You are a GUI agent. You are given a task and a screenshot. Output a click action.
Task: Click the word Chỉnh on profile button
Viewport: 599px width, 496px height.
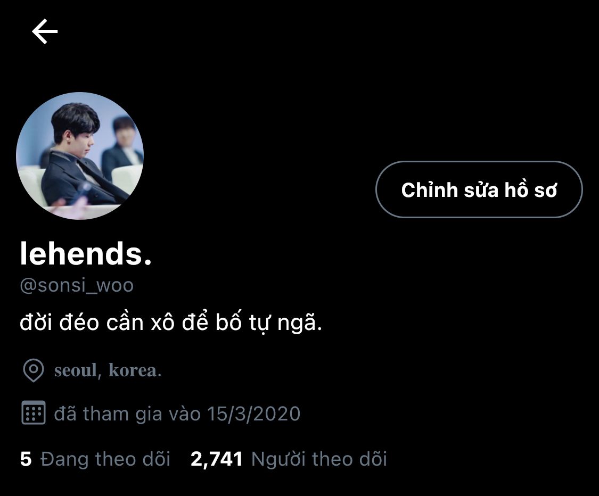click(429, 190)
